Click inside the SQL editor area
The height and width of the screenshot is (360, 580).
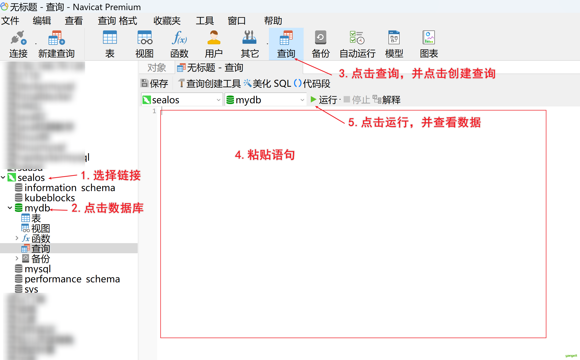353,224
